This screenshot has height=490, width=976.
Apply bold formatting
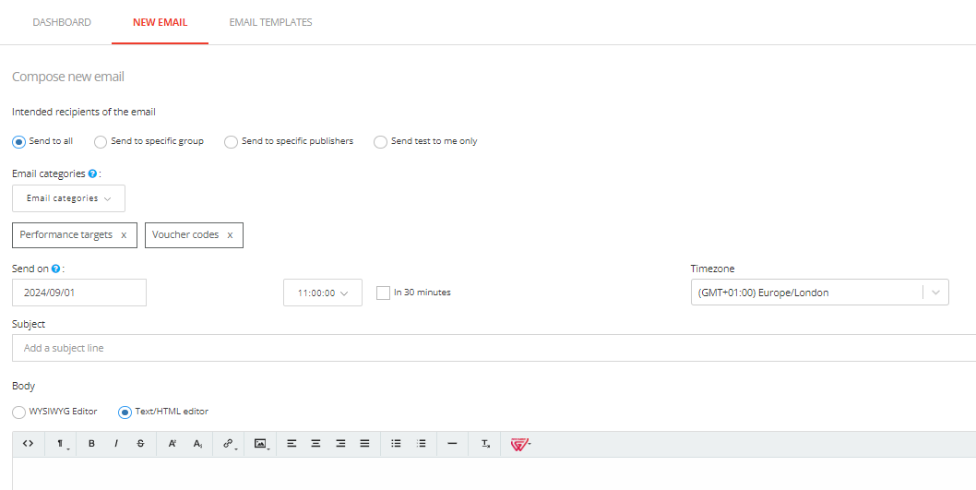[x=91, y=444]
